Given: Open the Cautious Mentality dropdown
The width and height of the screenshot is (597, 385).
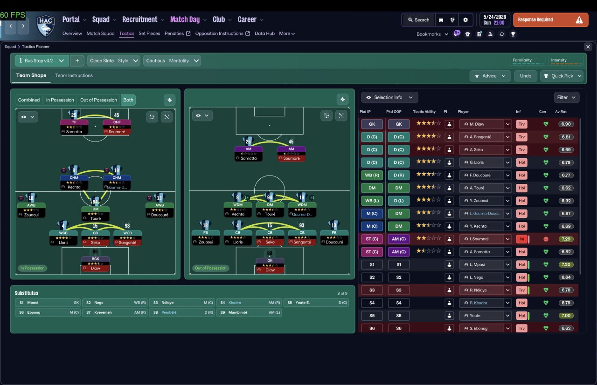Looking at the screenshot, I should (173, 61).
